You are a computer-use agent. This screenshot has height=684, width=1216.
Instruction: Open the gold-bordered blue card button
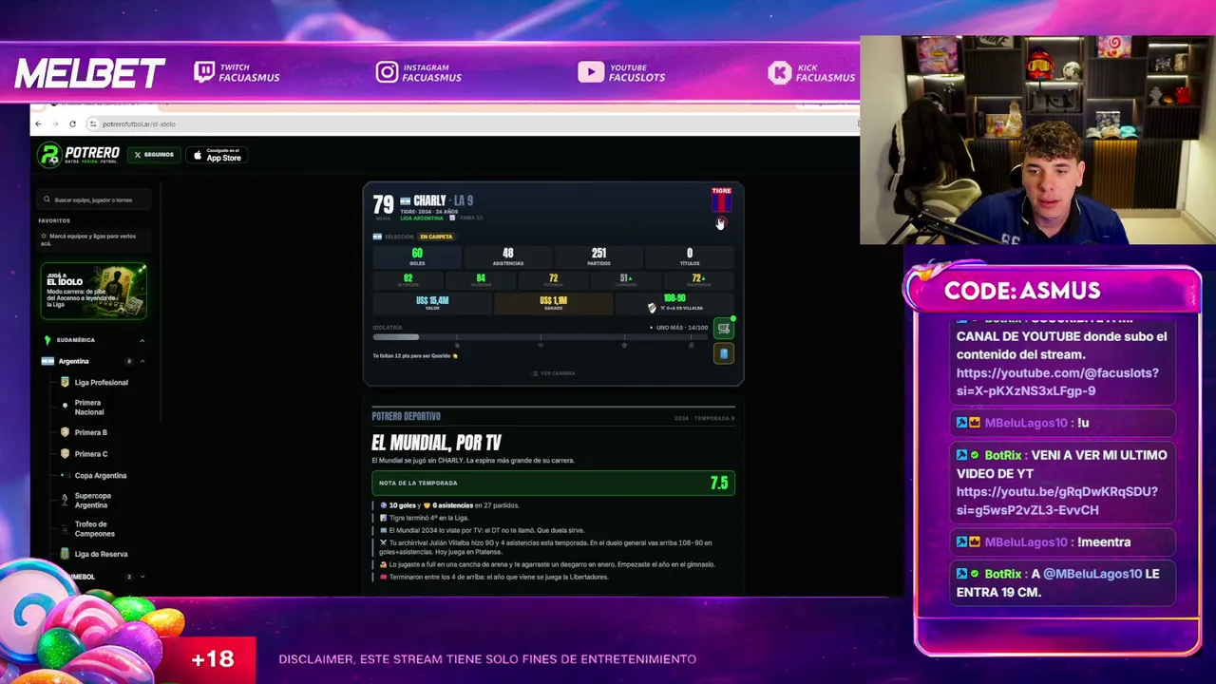click(x=724, y=354)
